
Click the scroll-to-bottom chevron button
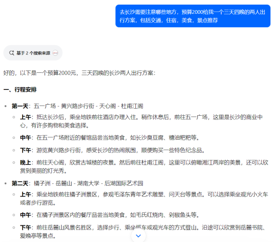[x=138, y=236]
